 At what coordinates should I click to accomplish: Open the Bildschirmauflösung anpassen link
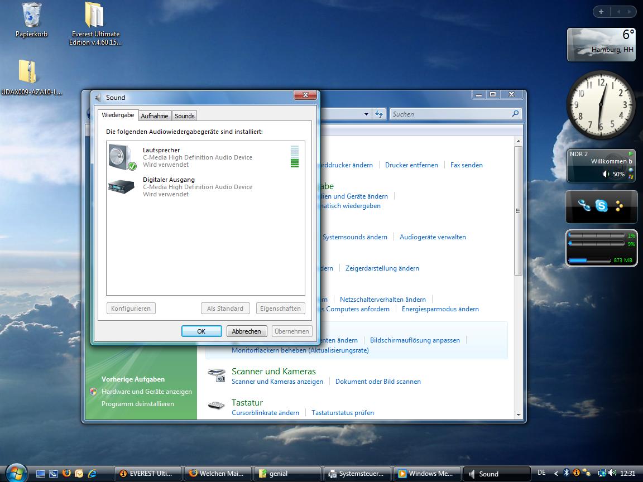point(415,340)
